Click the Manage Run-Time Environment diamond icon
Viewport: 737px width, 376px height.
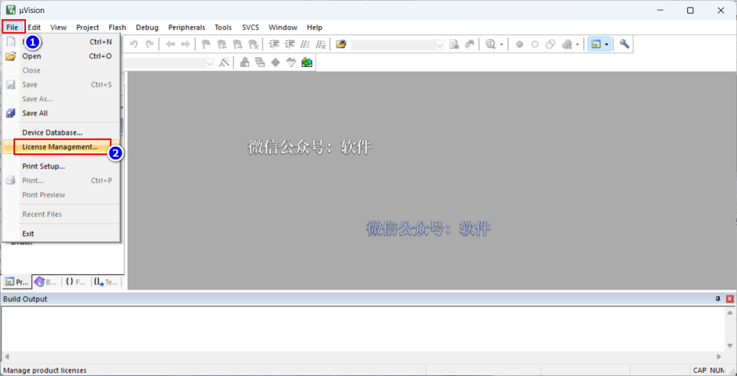click(276, 62)
